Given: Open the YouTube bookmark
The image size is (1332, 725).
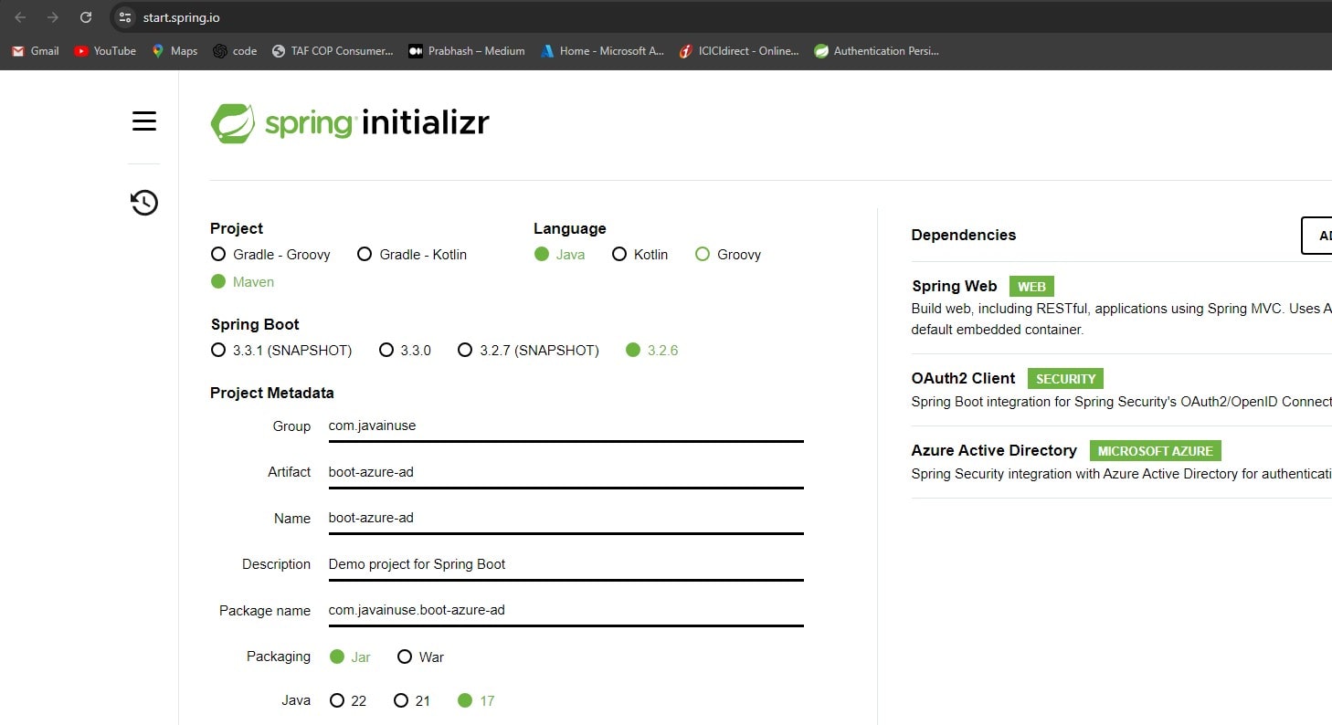Looking at the screenshot, I should 105,51.
